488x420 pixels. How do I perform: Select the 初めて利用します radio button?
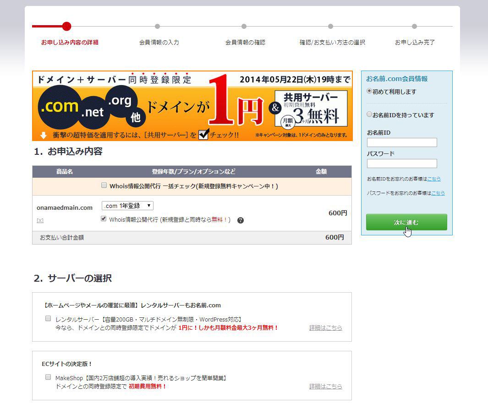click(369, 91)
